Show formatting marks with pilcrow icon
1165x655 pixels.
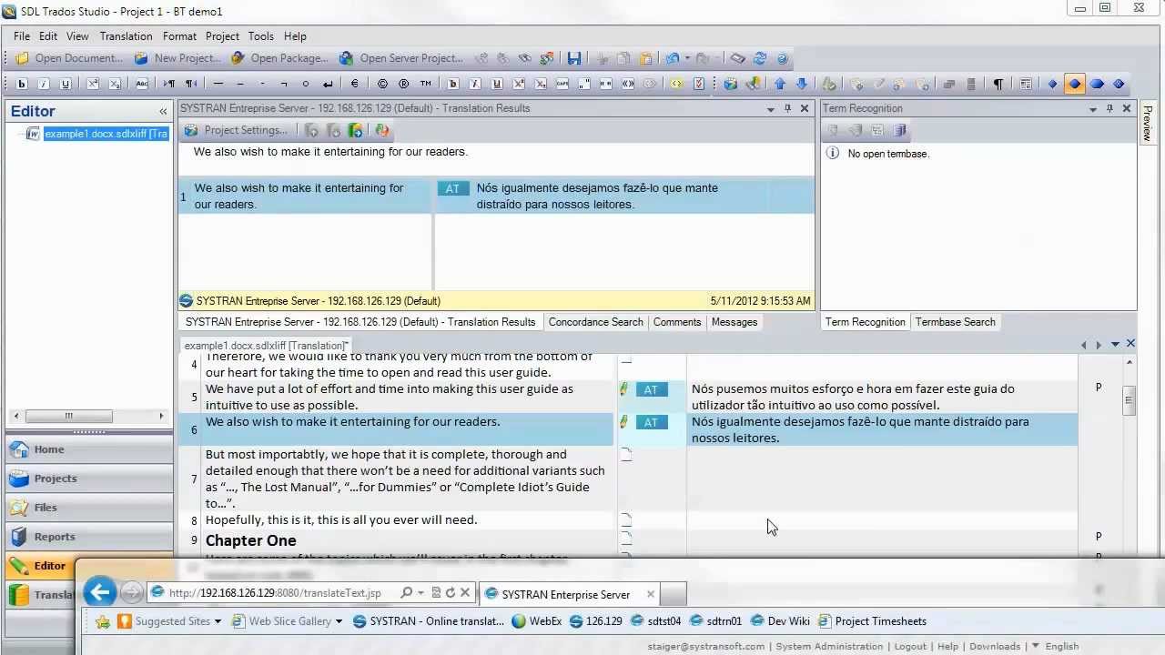[998, 84]
